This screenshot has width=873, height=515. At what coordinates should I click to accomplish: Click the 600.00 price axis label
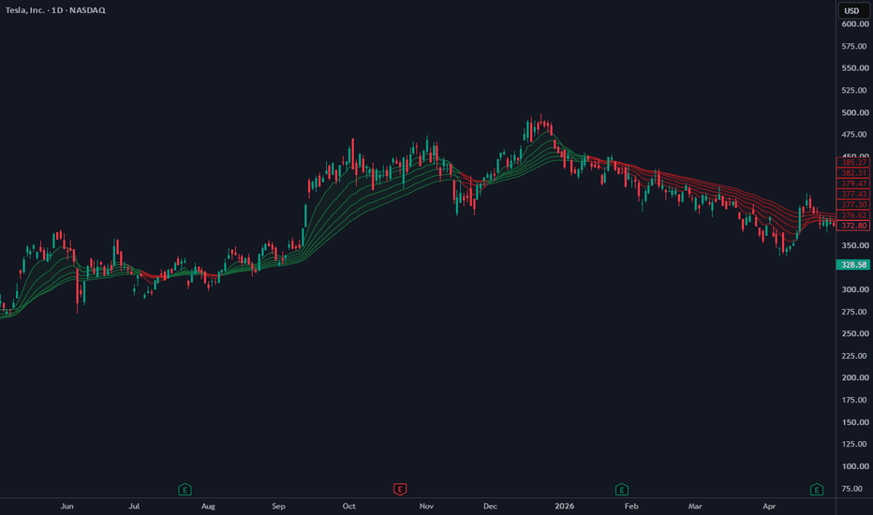pyautogui.click(x=854, y=24)
